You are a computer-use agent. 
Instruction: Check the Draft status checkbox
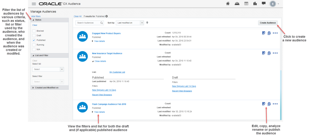(34, 35)
